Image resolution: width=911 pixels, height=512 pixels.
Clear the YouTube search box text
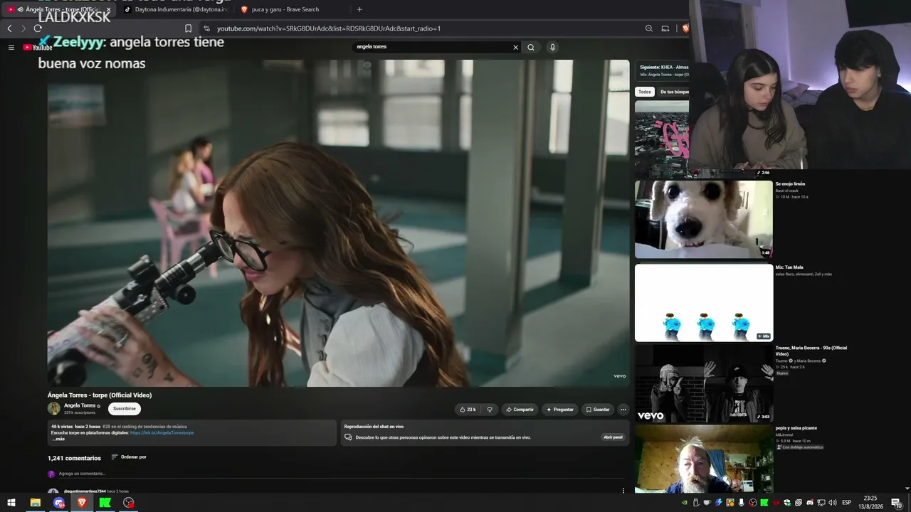pyautogui.click(x=516, y=48)
